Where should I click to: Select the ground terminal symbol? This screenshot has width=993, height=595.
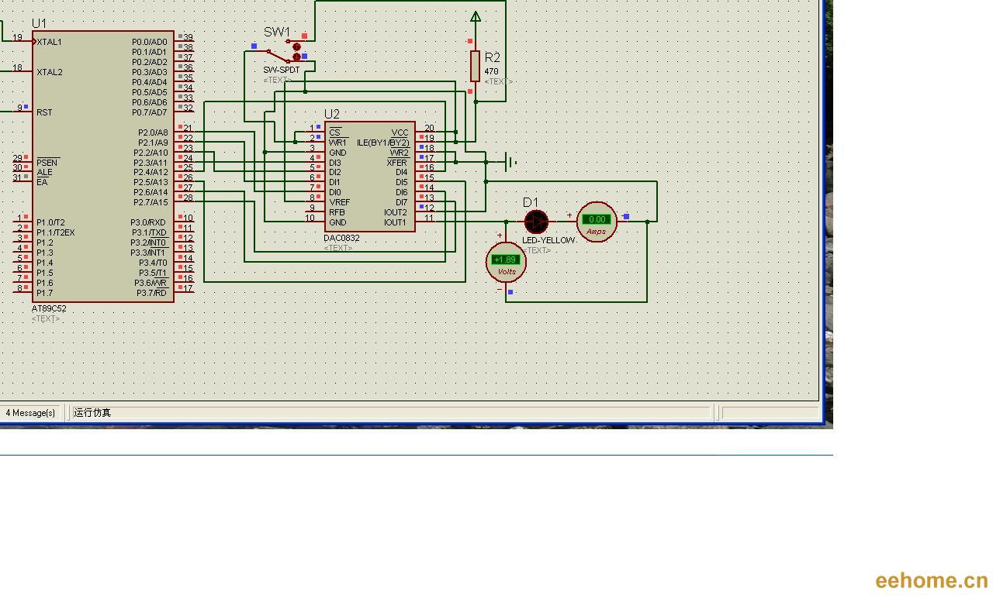point(510,162)
